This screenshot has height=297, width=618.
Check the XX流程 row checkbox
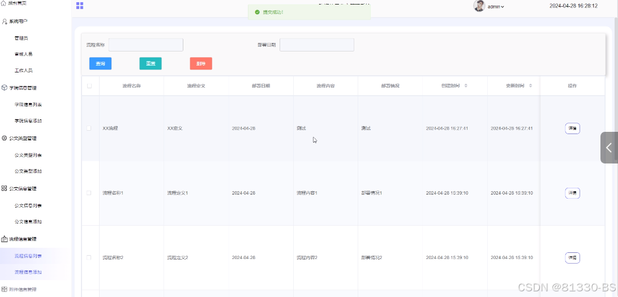[x=89, y=128]
